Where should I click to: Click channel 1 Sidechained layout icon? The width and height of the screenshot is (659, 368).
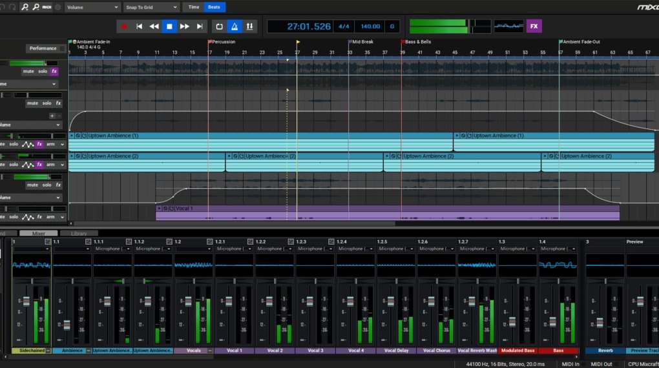pyautogui.click(x=48, y=241)
